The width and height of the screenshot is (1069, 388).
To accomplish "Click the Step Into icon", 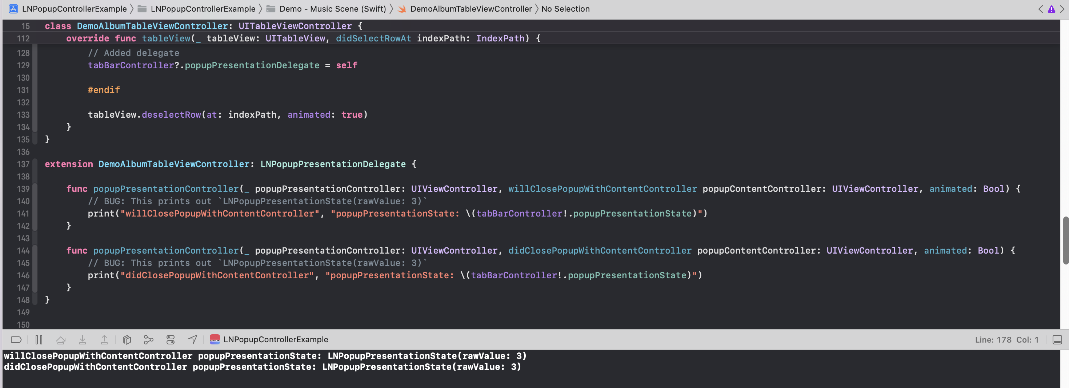I will 83,339.
